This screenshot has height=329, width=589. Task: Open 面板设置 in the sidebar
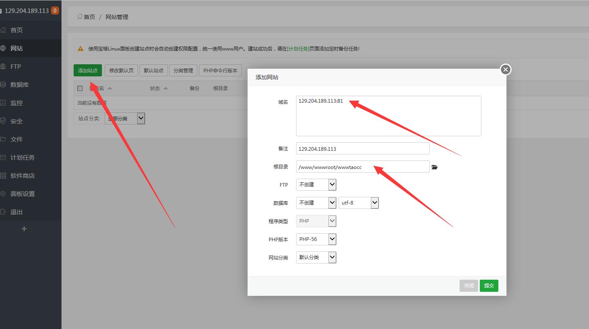point(22,194)
